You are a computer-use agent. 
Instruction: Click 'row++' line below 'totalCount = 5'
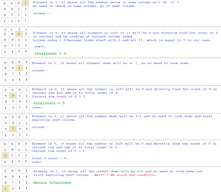coord(37,108)
